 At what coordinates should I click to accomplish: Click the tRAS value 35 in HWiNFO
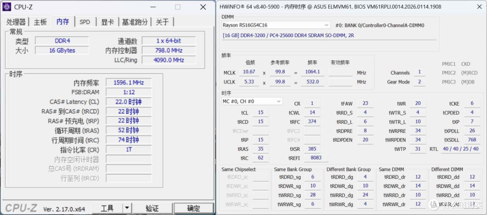261,149
